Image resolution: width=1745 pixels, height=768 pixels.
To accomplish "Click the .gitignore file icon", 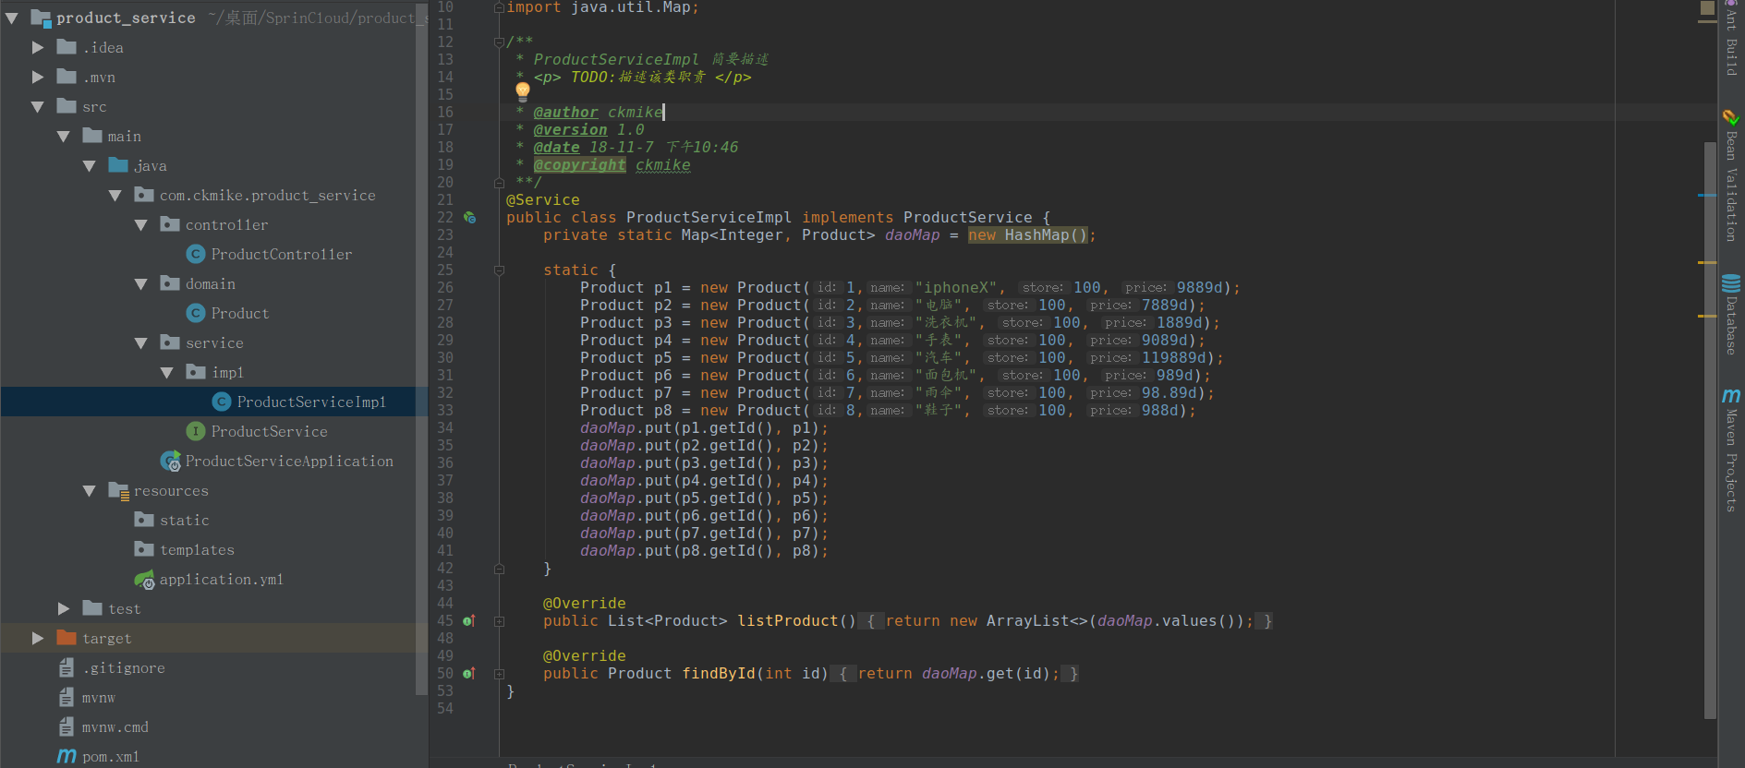I will coord(67,667).
